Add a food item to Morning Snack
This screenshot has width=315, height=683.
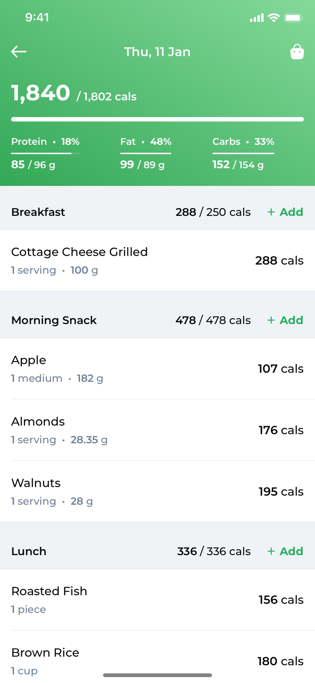click(285, 320)
